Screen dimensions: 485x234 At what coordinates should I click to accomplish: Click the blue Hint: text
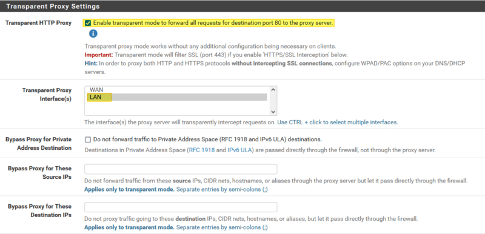[90, 64]
